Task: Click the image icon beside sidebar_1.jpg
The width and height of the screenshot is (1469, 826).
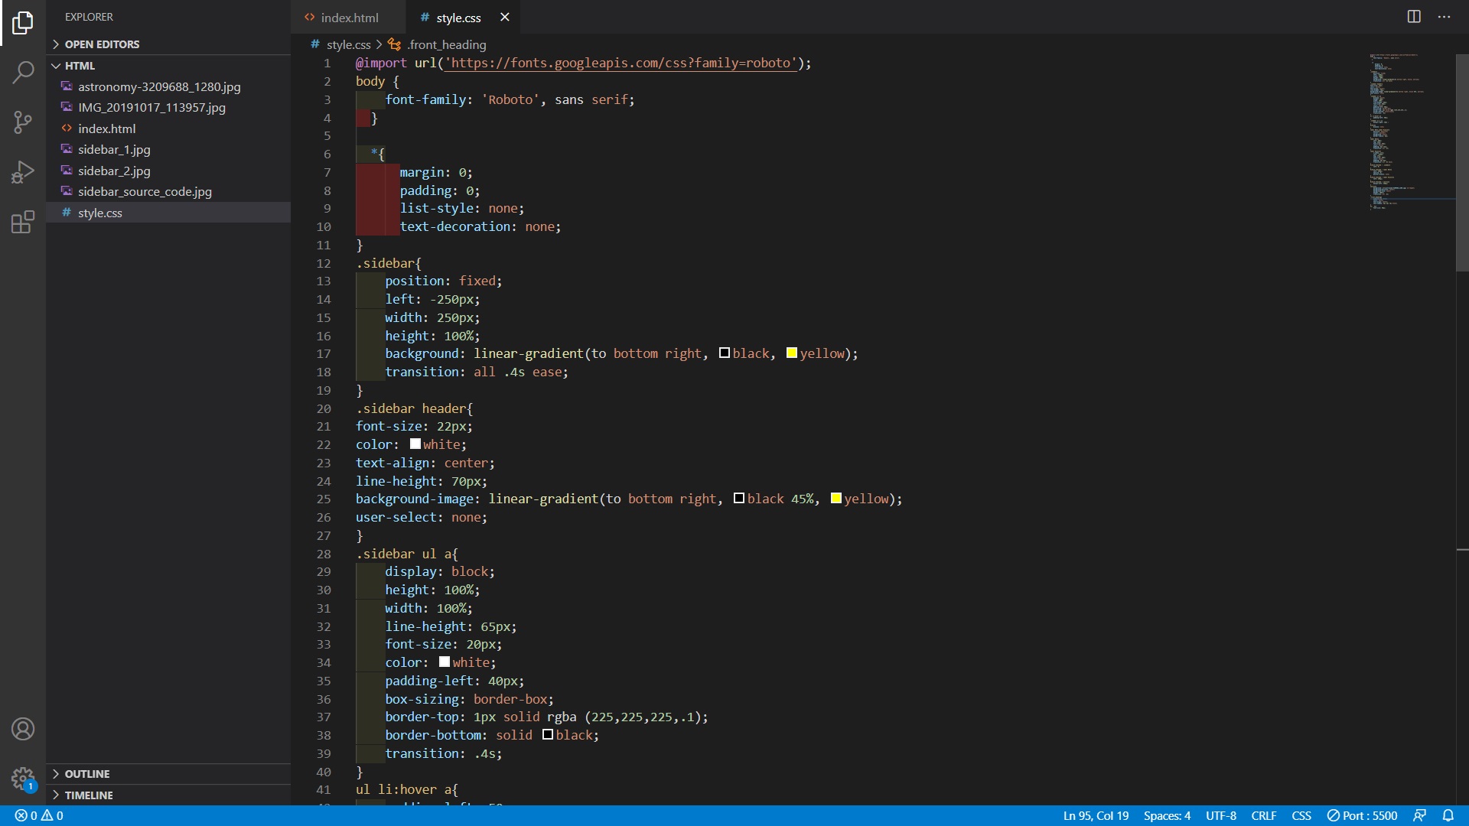Action: pos(67,149)
